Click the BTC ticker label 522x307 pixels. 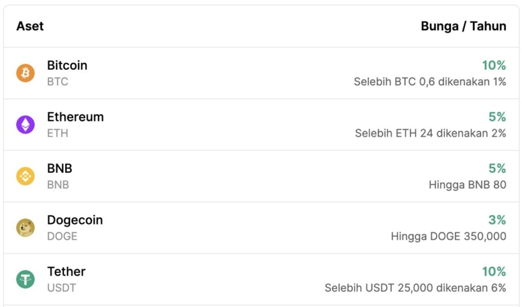(58, 82)
